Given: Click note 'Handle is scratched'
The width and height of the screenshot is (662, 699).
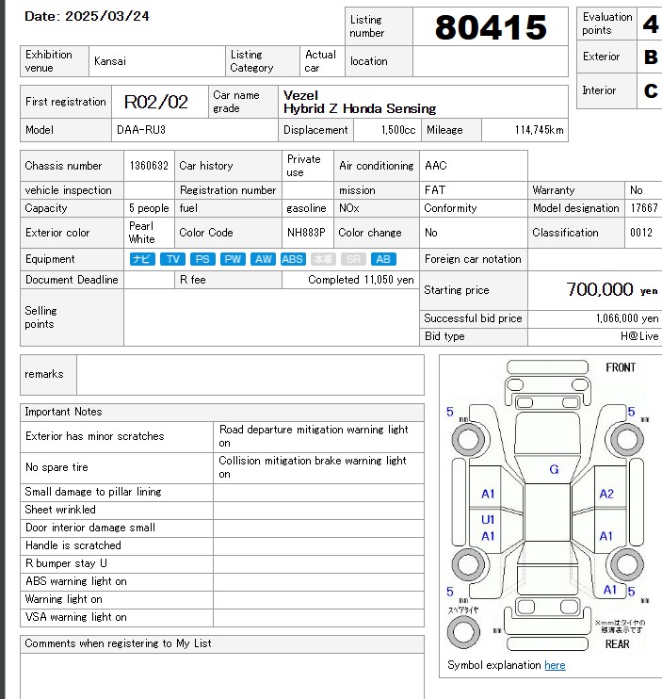Looking at the screenshot, I should tap(73, 545).
